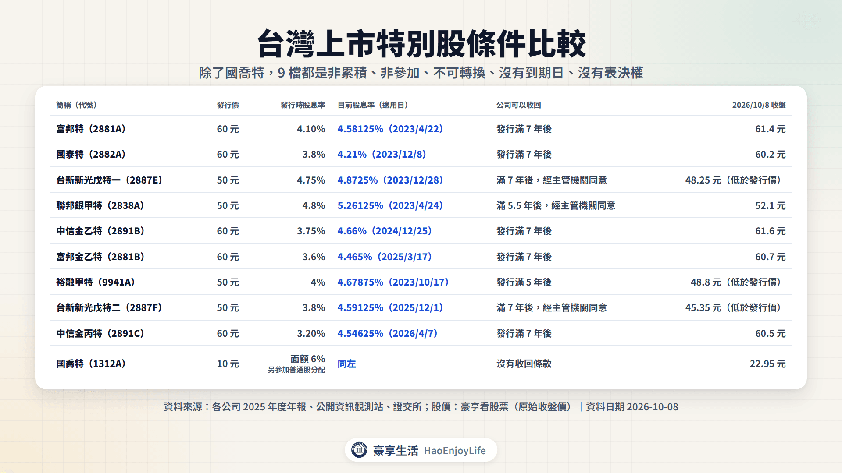842x473 pixels.
Task: Select the 富邦金乙特（2881B）row name
Action: 100,257
